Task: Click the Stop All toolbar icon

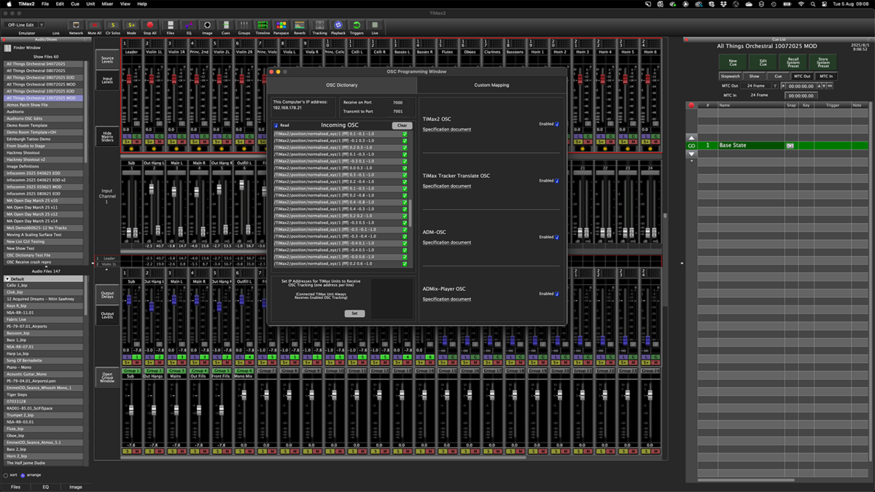Action: (149, 26)
